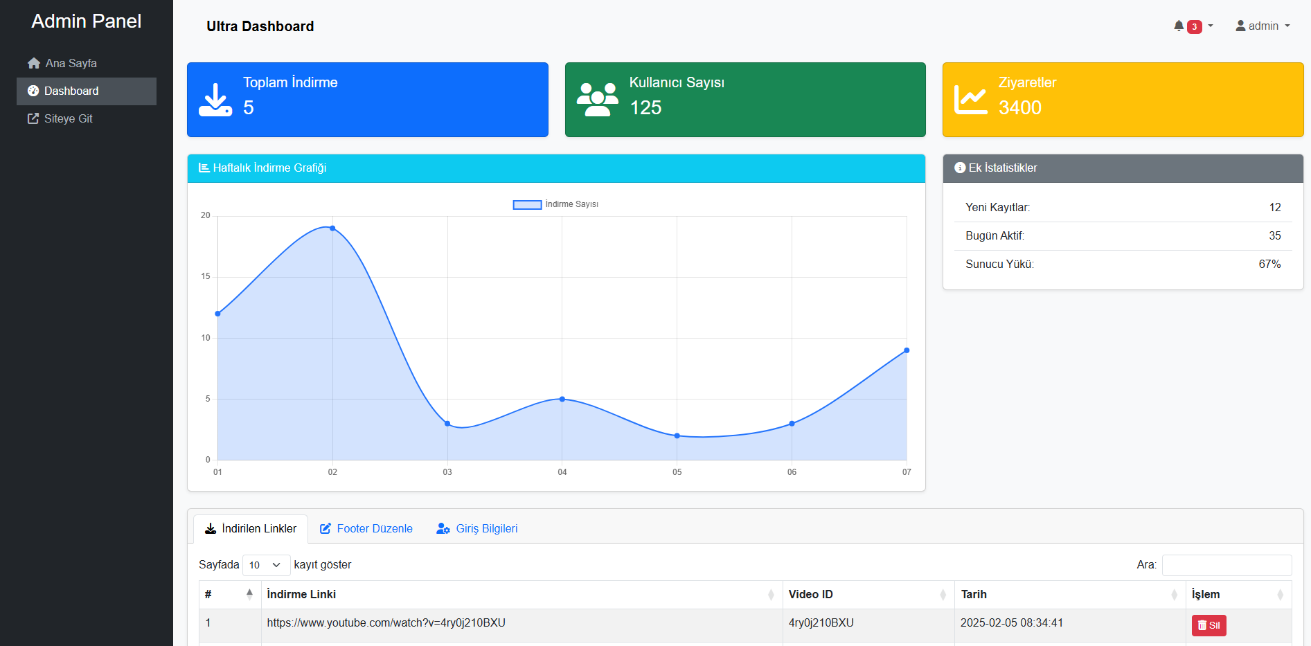Sort by İndirme Linki column arrows
1311x646 pixels.
[771, 595]
